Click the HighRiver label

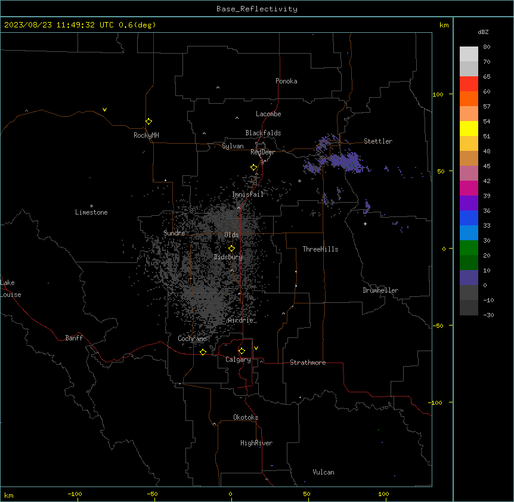point(256,443)
